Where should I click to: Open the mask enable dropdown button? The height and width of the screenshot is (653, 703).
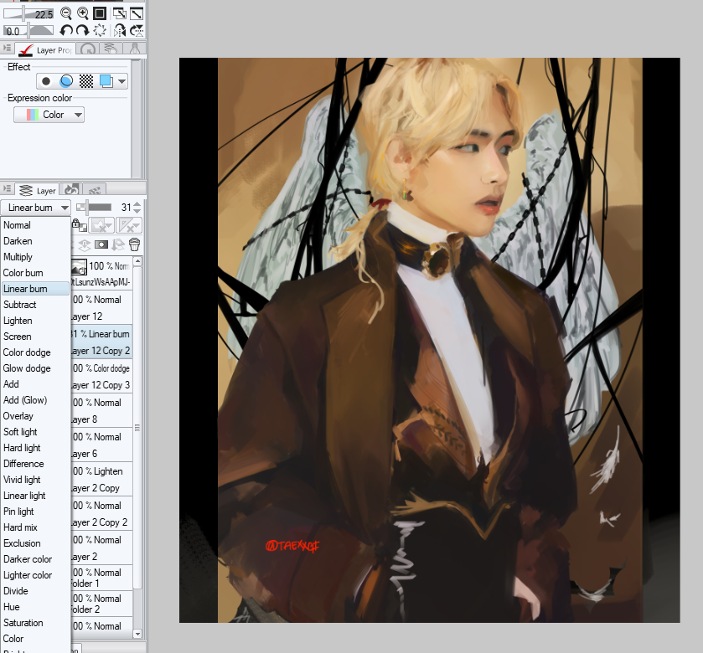coord(101,225)
